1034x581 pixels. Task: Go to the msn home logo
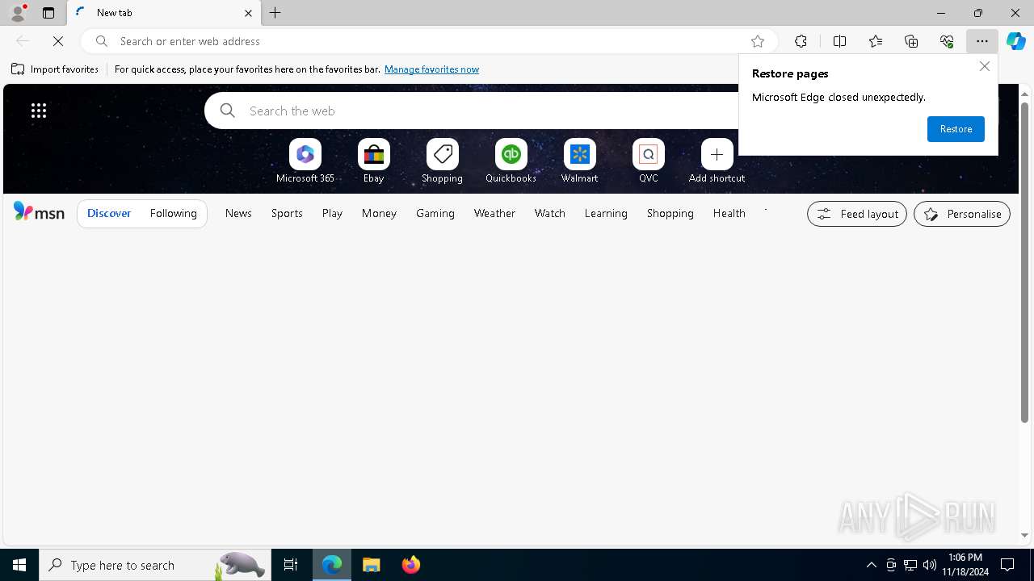[39, 212]
